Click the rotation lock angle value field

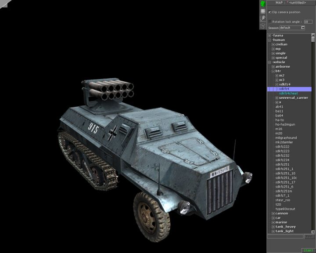[x=308, y=21]
